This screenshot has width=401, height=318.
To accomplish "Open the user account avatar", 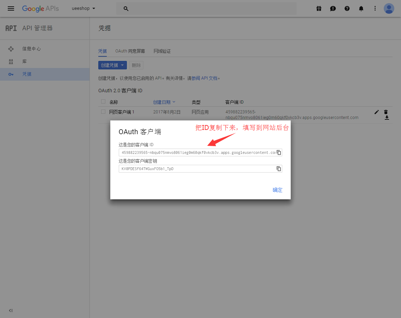I will coord(389,8).
